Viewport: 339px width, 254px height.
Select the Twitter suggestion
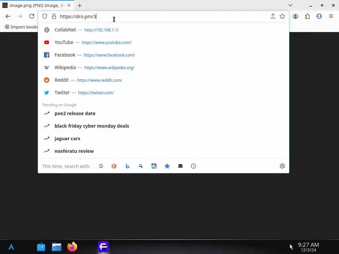pos(163,93)
